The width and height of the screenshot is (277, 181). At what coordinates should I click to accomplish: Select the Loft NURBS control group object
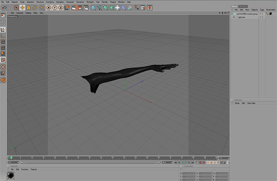(247, 14)
